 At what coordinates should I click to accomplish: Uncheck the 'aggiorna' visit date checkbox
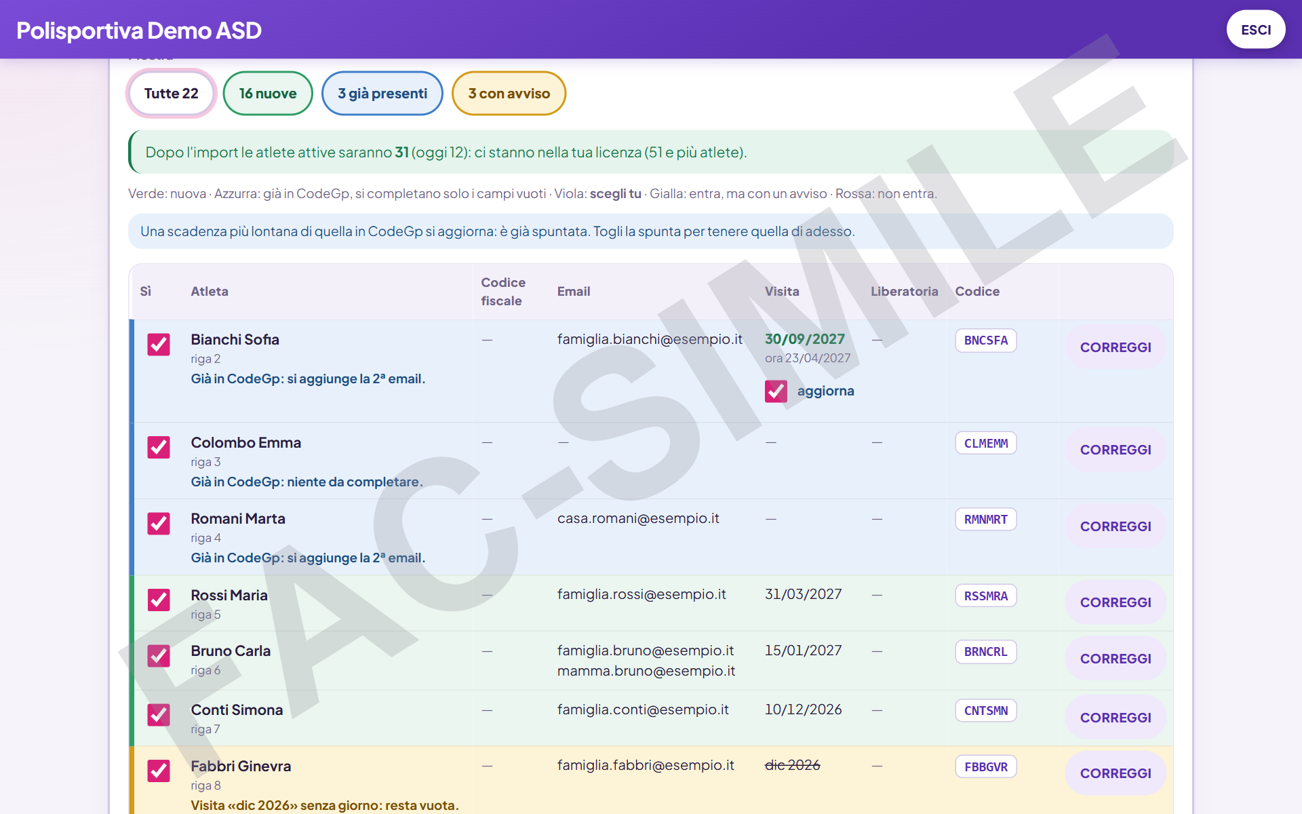tap(776, 391)
